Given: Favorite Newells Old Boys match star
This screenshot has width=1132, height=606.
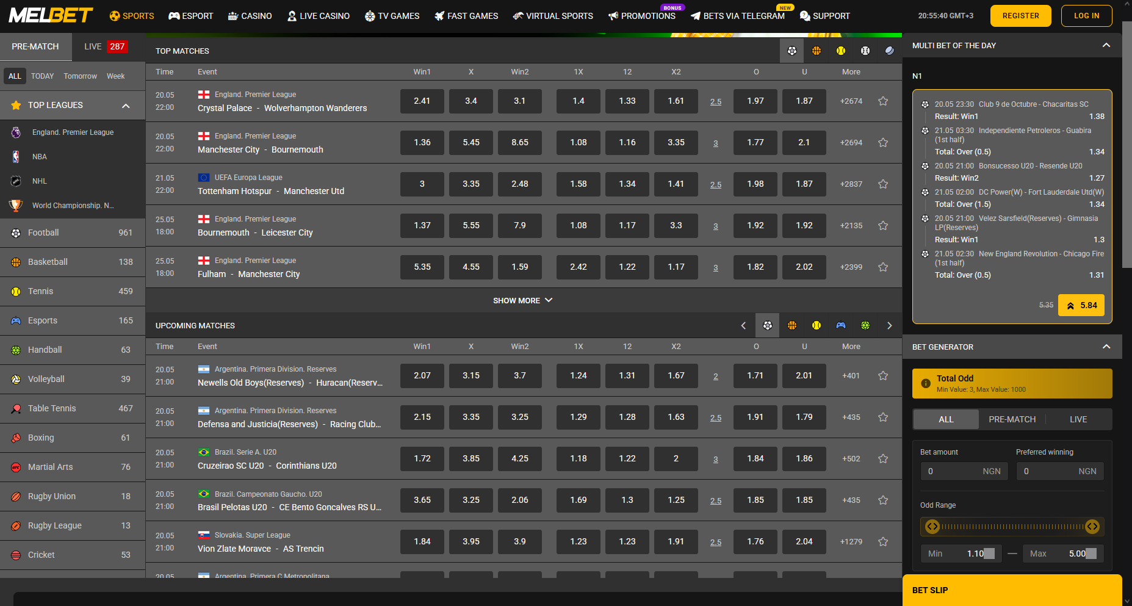Looking at the screenshot, I should click(x=883, y=375).
